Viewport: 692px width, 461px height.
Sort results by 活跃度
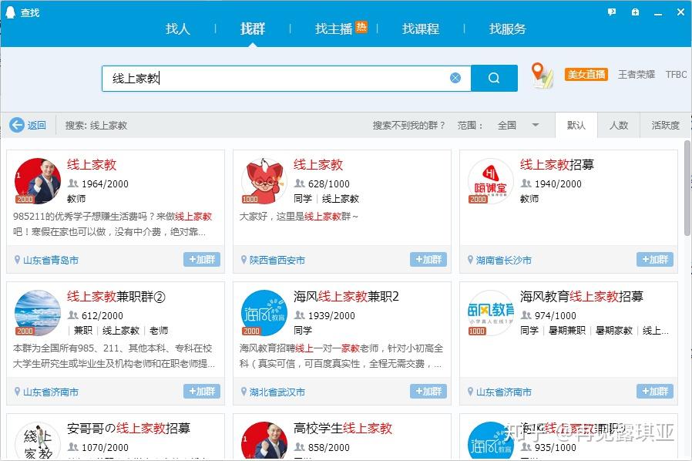tap(666, 125)
